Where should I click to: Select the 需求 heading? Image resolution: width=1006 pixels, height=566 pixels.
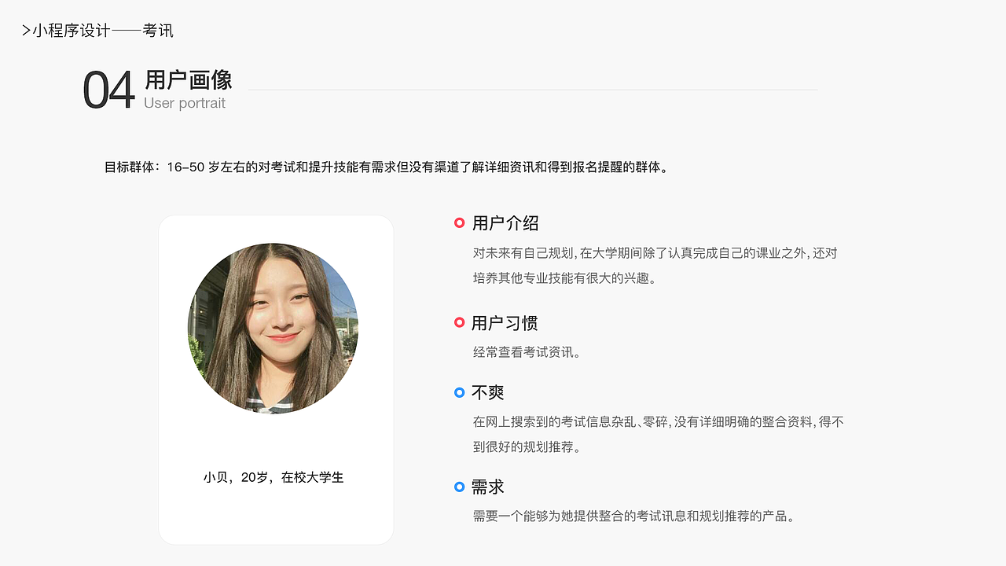(488, 487)
